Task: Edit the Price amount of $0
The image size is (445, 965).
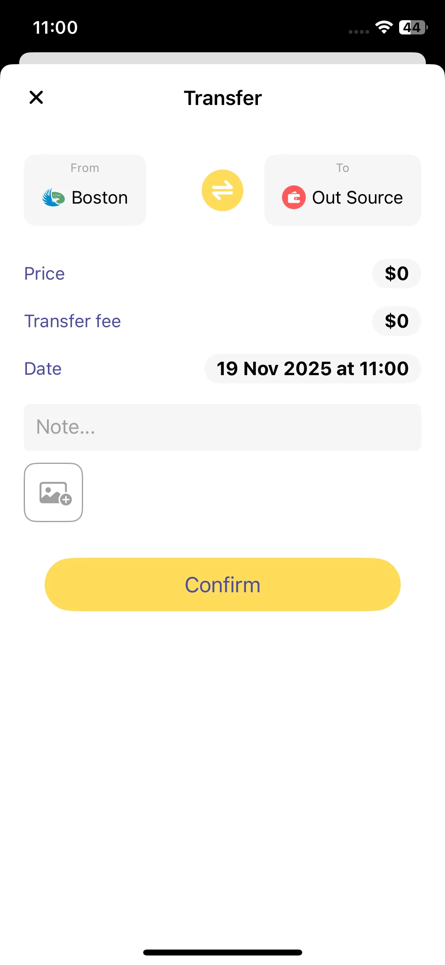Action: click(x=396, y=274)
